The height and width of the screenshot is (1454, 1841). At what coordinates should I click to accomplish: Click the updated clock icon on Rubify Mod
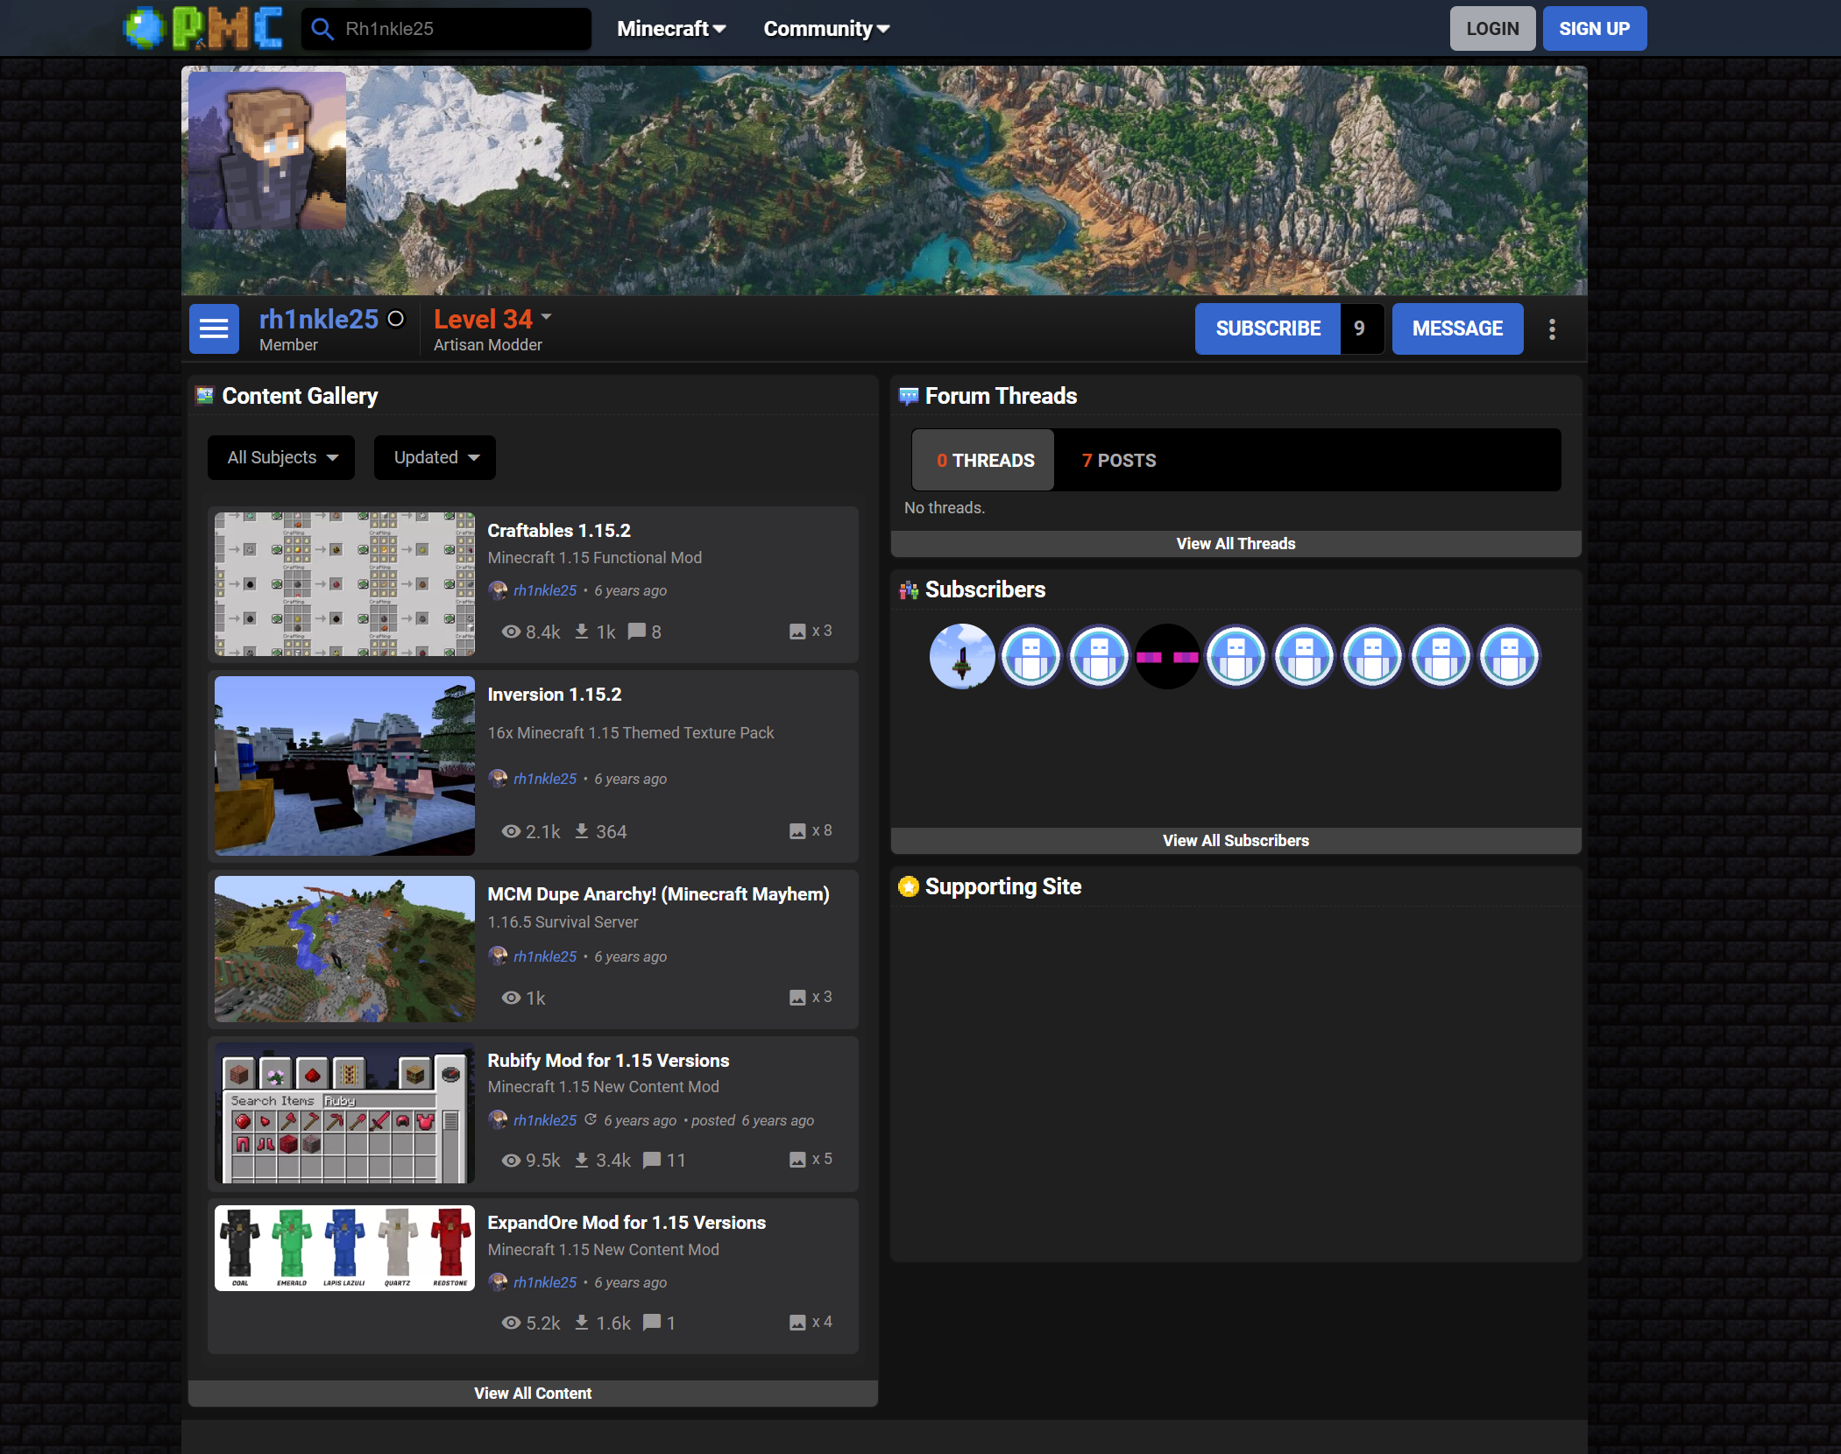[591, 1119]
